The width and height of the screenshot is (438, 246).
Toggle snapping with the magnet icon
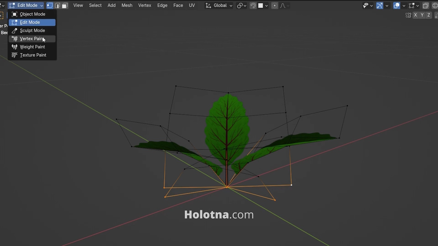point(253,5)
